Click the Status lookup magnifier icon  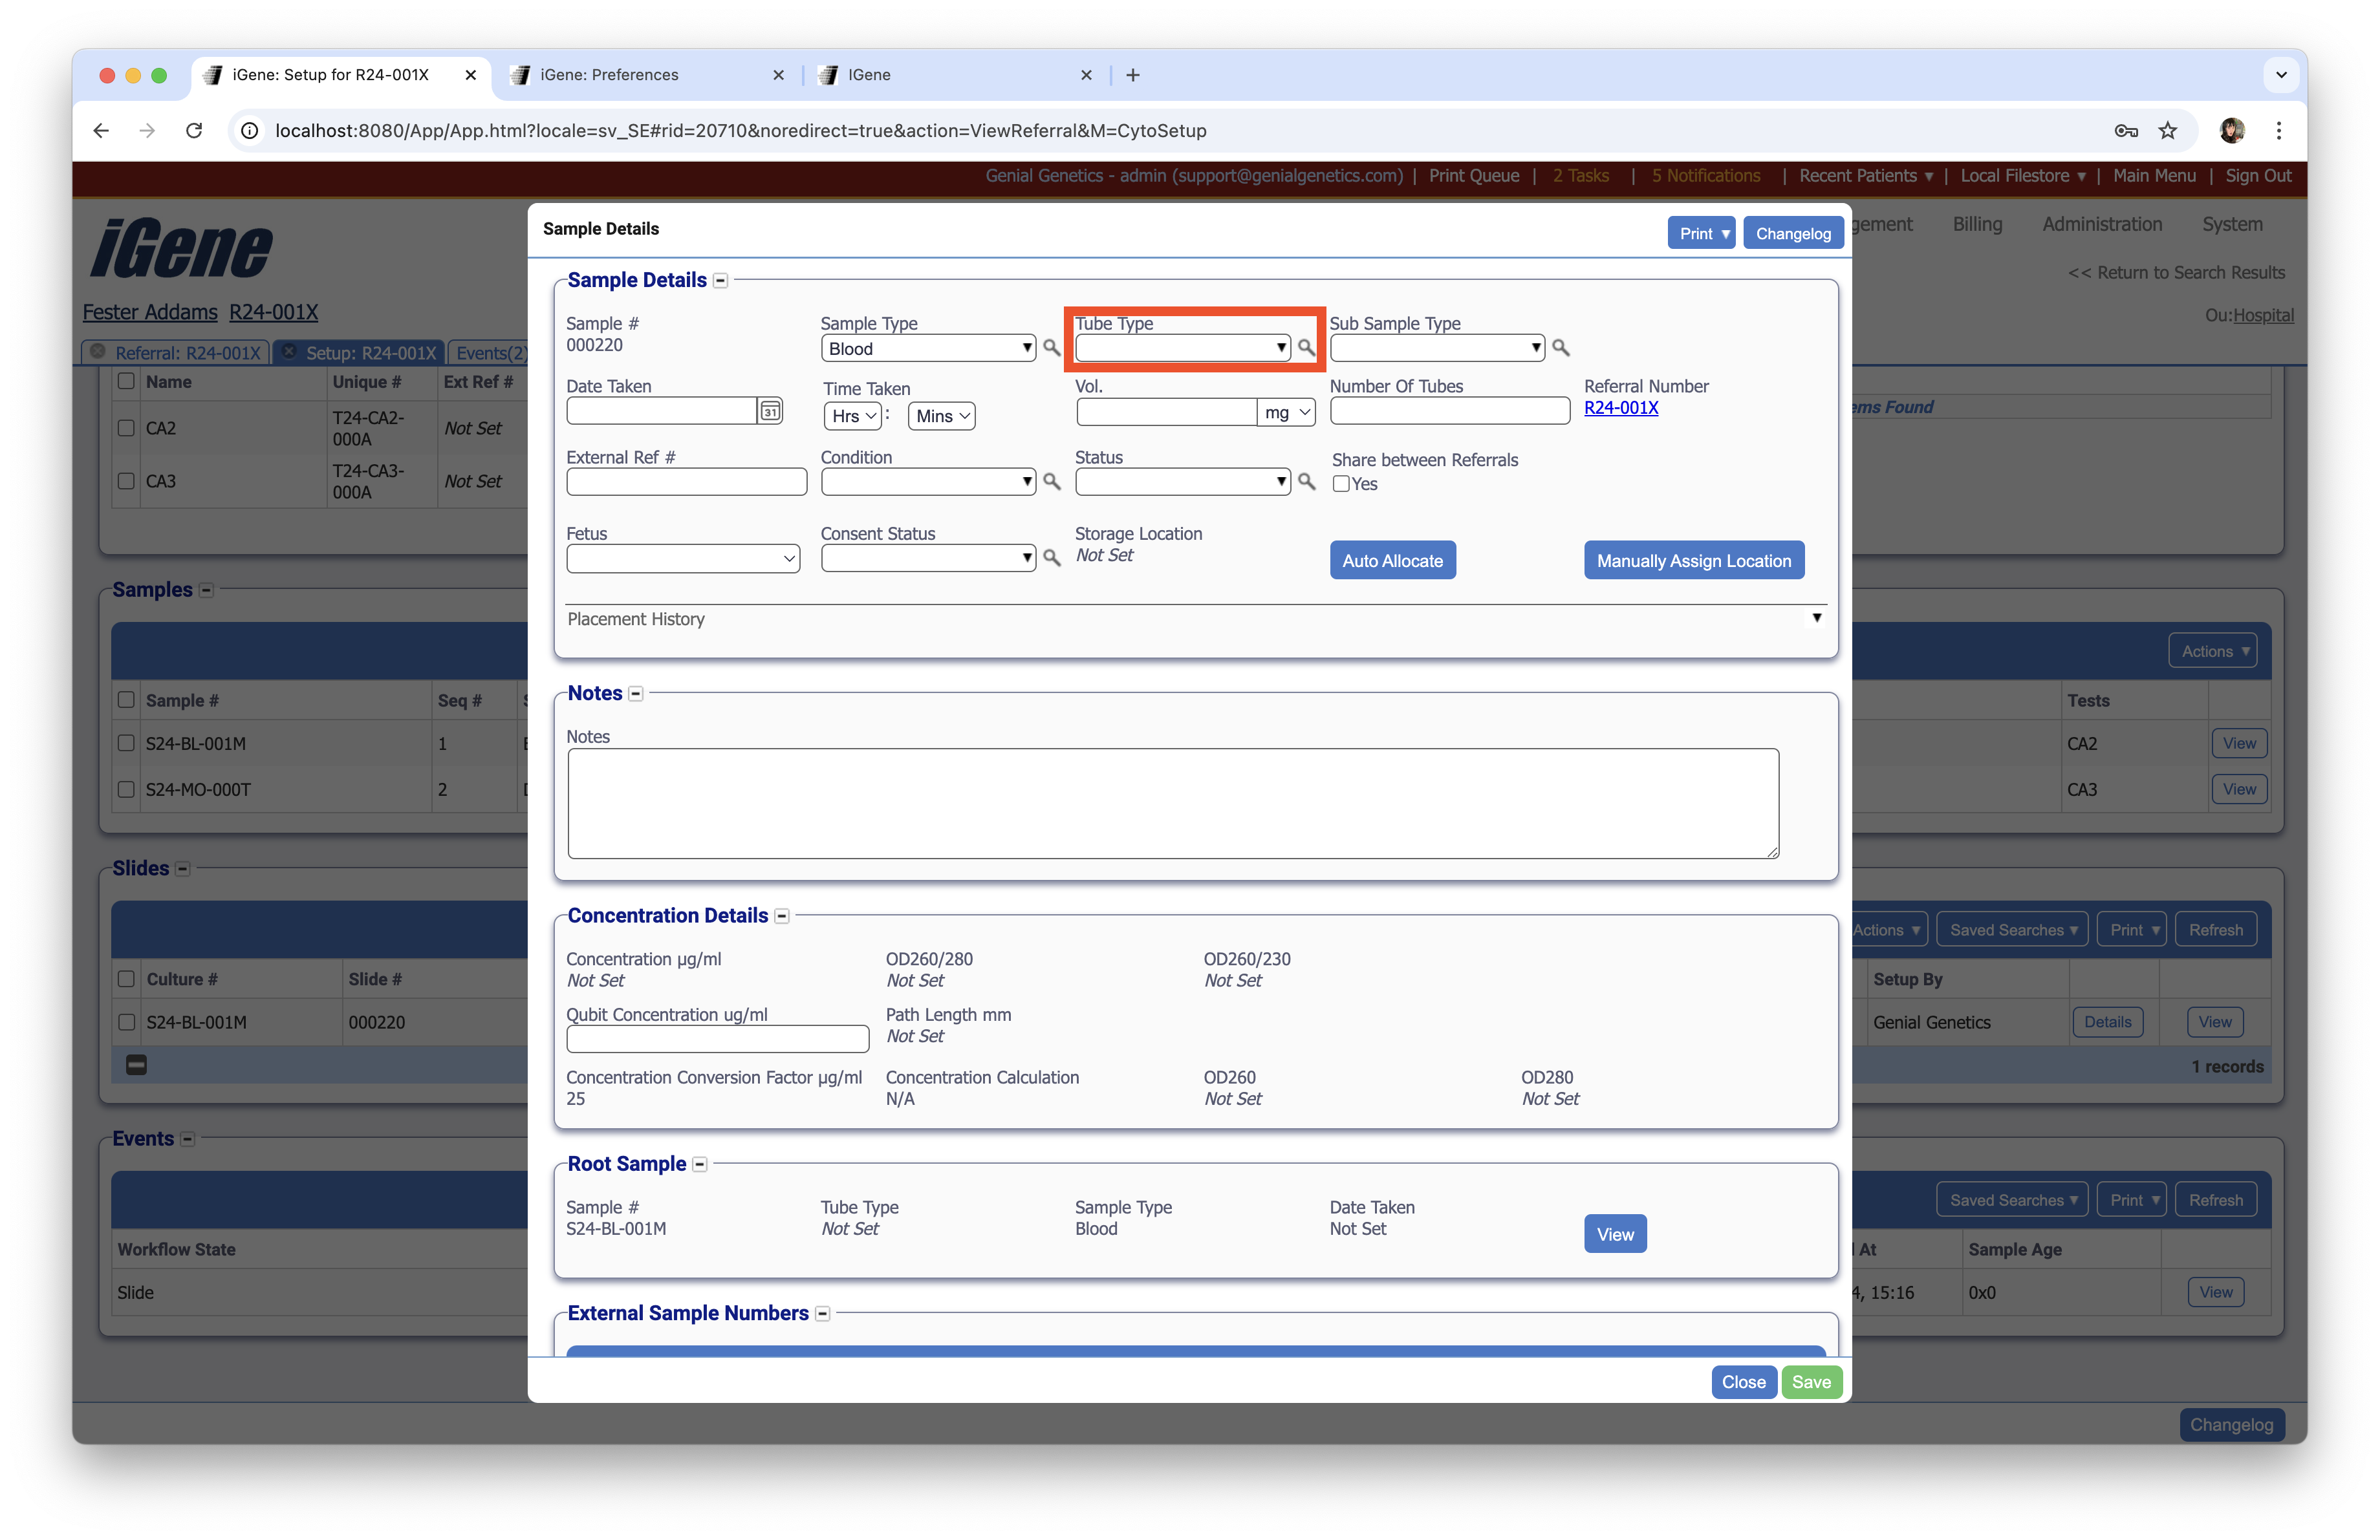tap(1306, 482)
